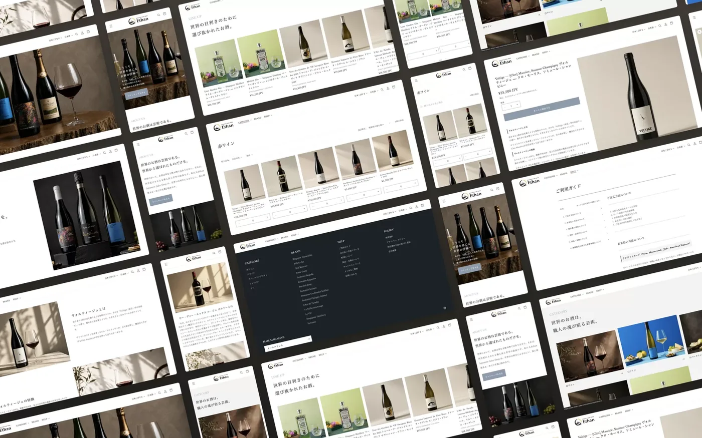The width and height of the screenshot is (702, 438).
Task: Open BRAND menu on ご利用ガイド page
Action: pyautogui.click(x=564, y=174)
